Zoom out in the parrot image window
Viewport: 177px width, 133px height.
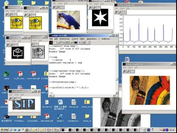[x=58, y=7]
